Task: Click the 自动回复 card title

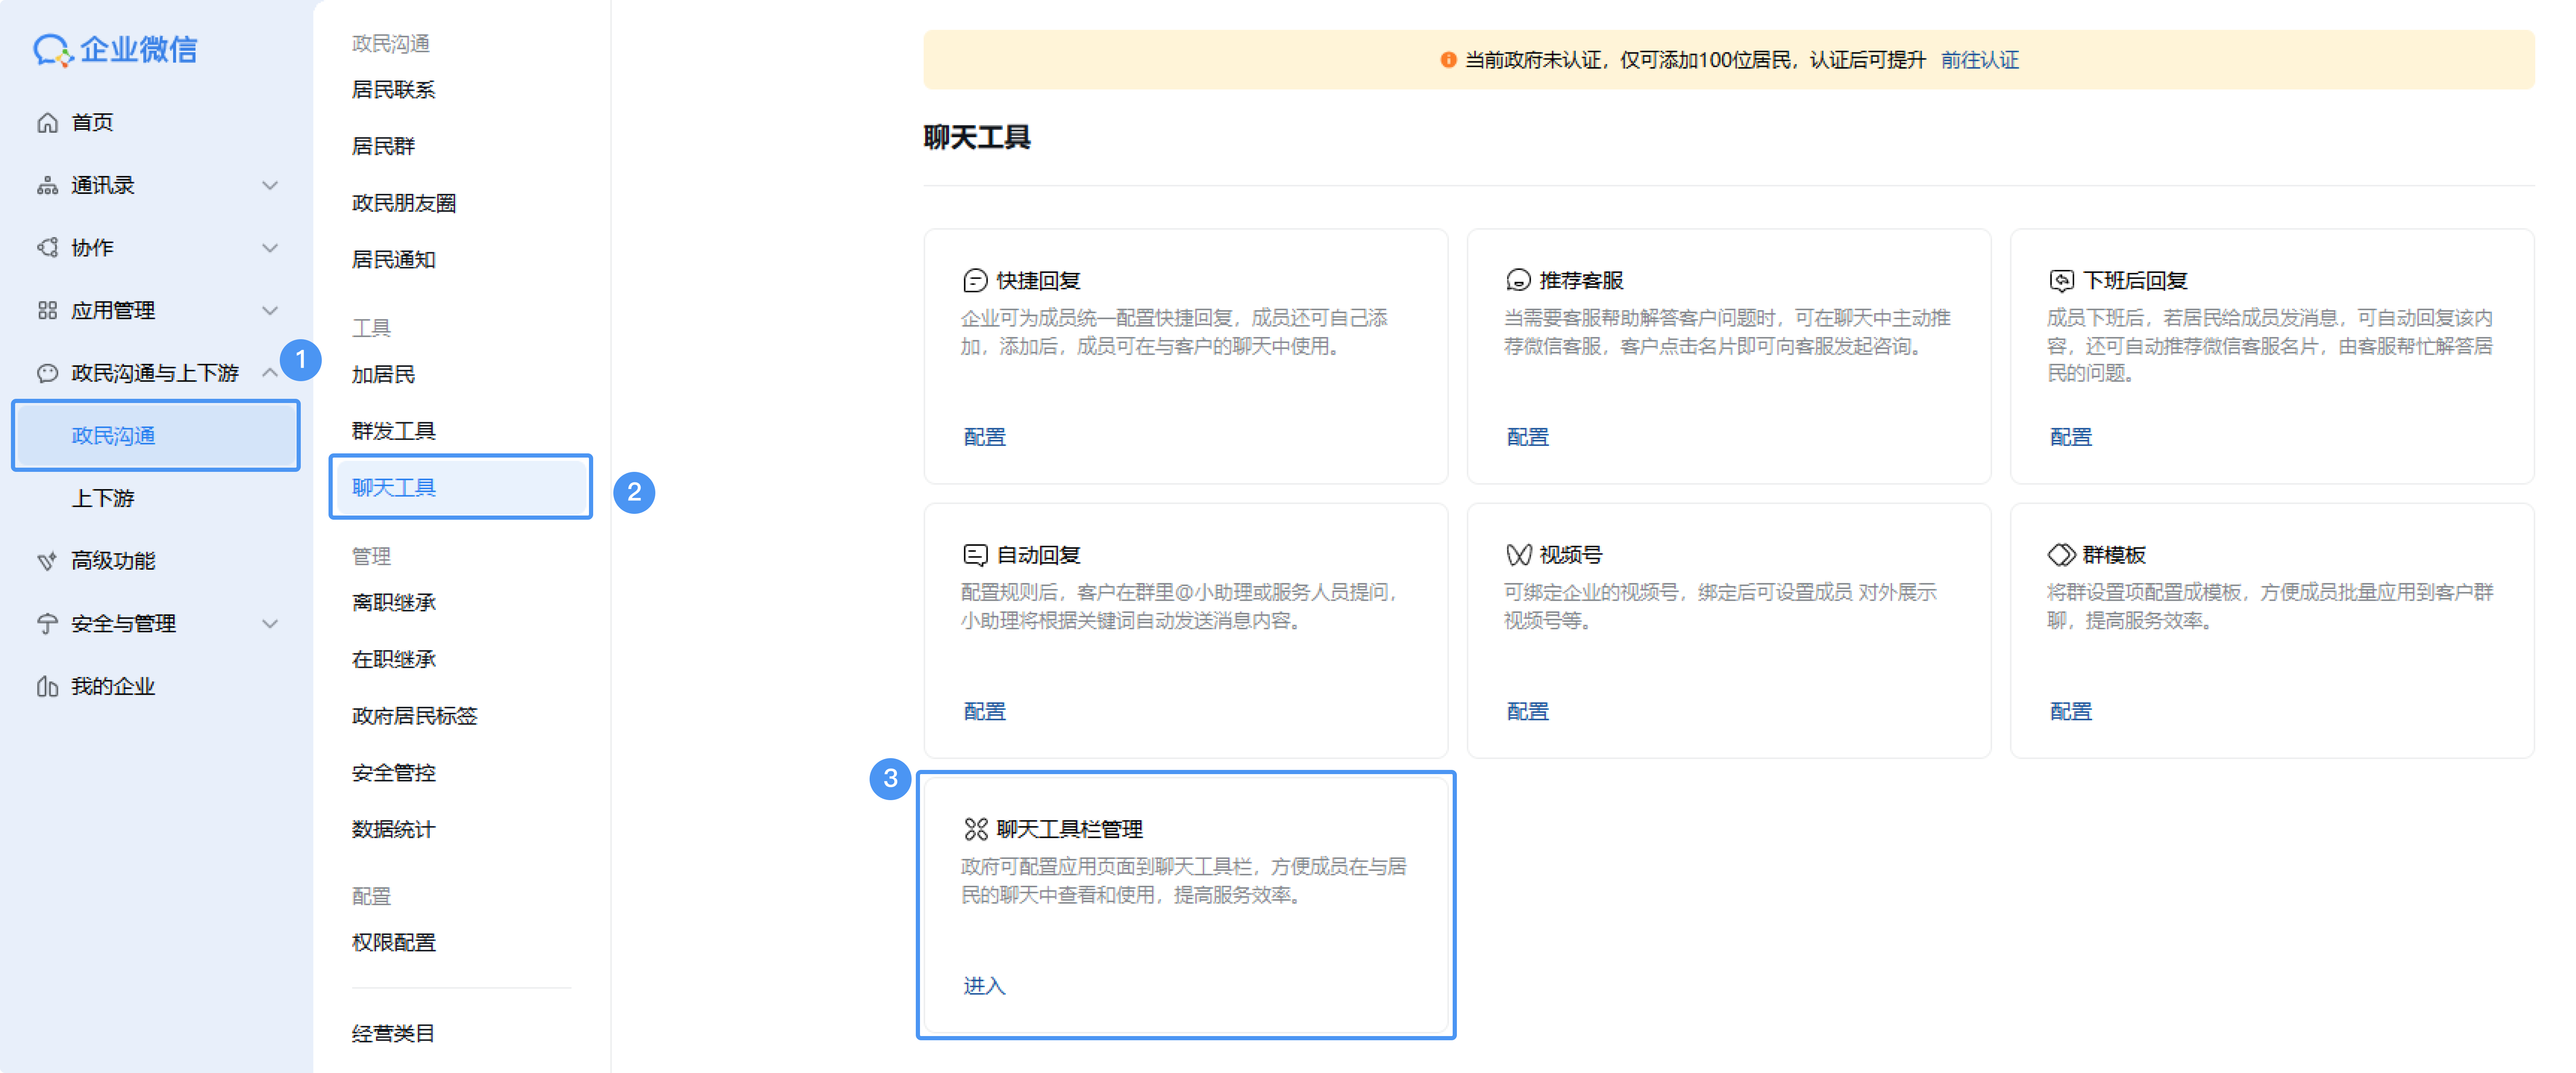Action: [1039, 555]
